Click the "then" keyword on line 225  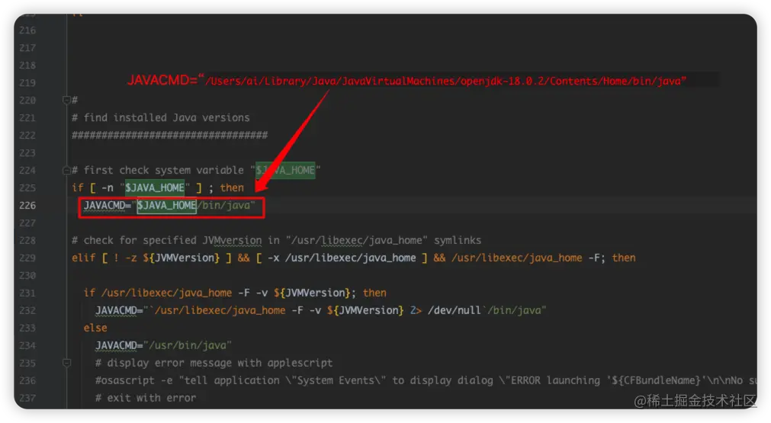coord(232,187)
